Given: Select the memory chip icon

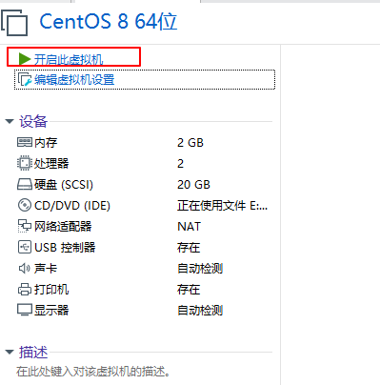Looking at the screenshot, I should 25,142.
